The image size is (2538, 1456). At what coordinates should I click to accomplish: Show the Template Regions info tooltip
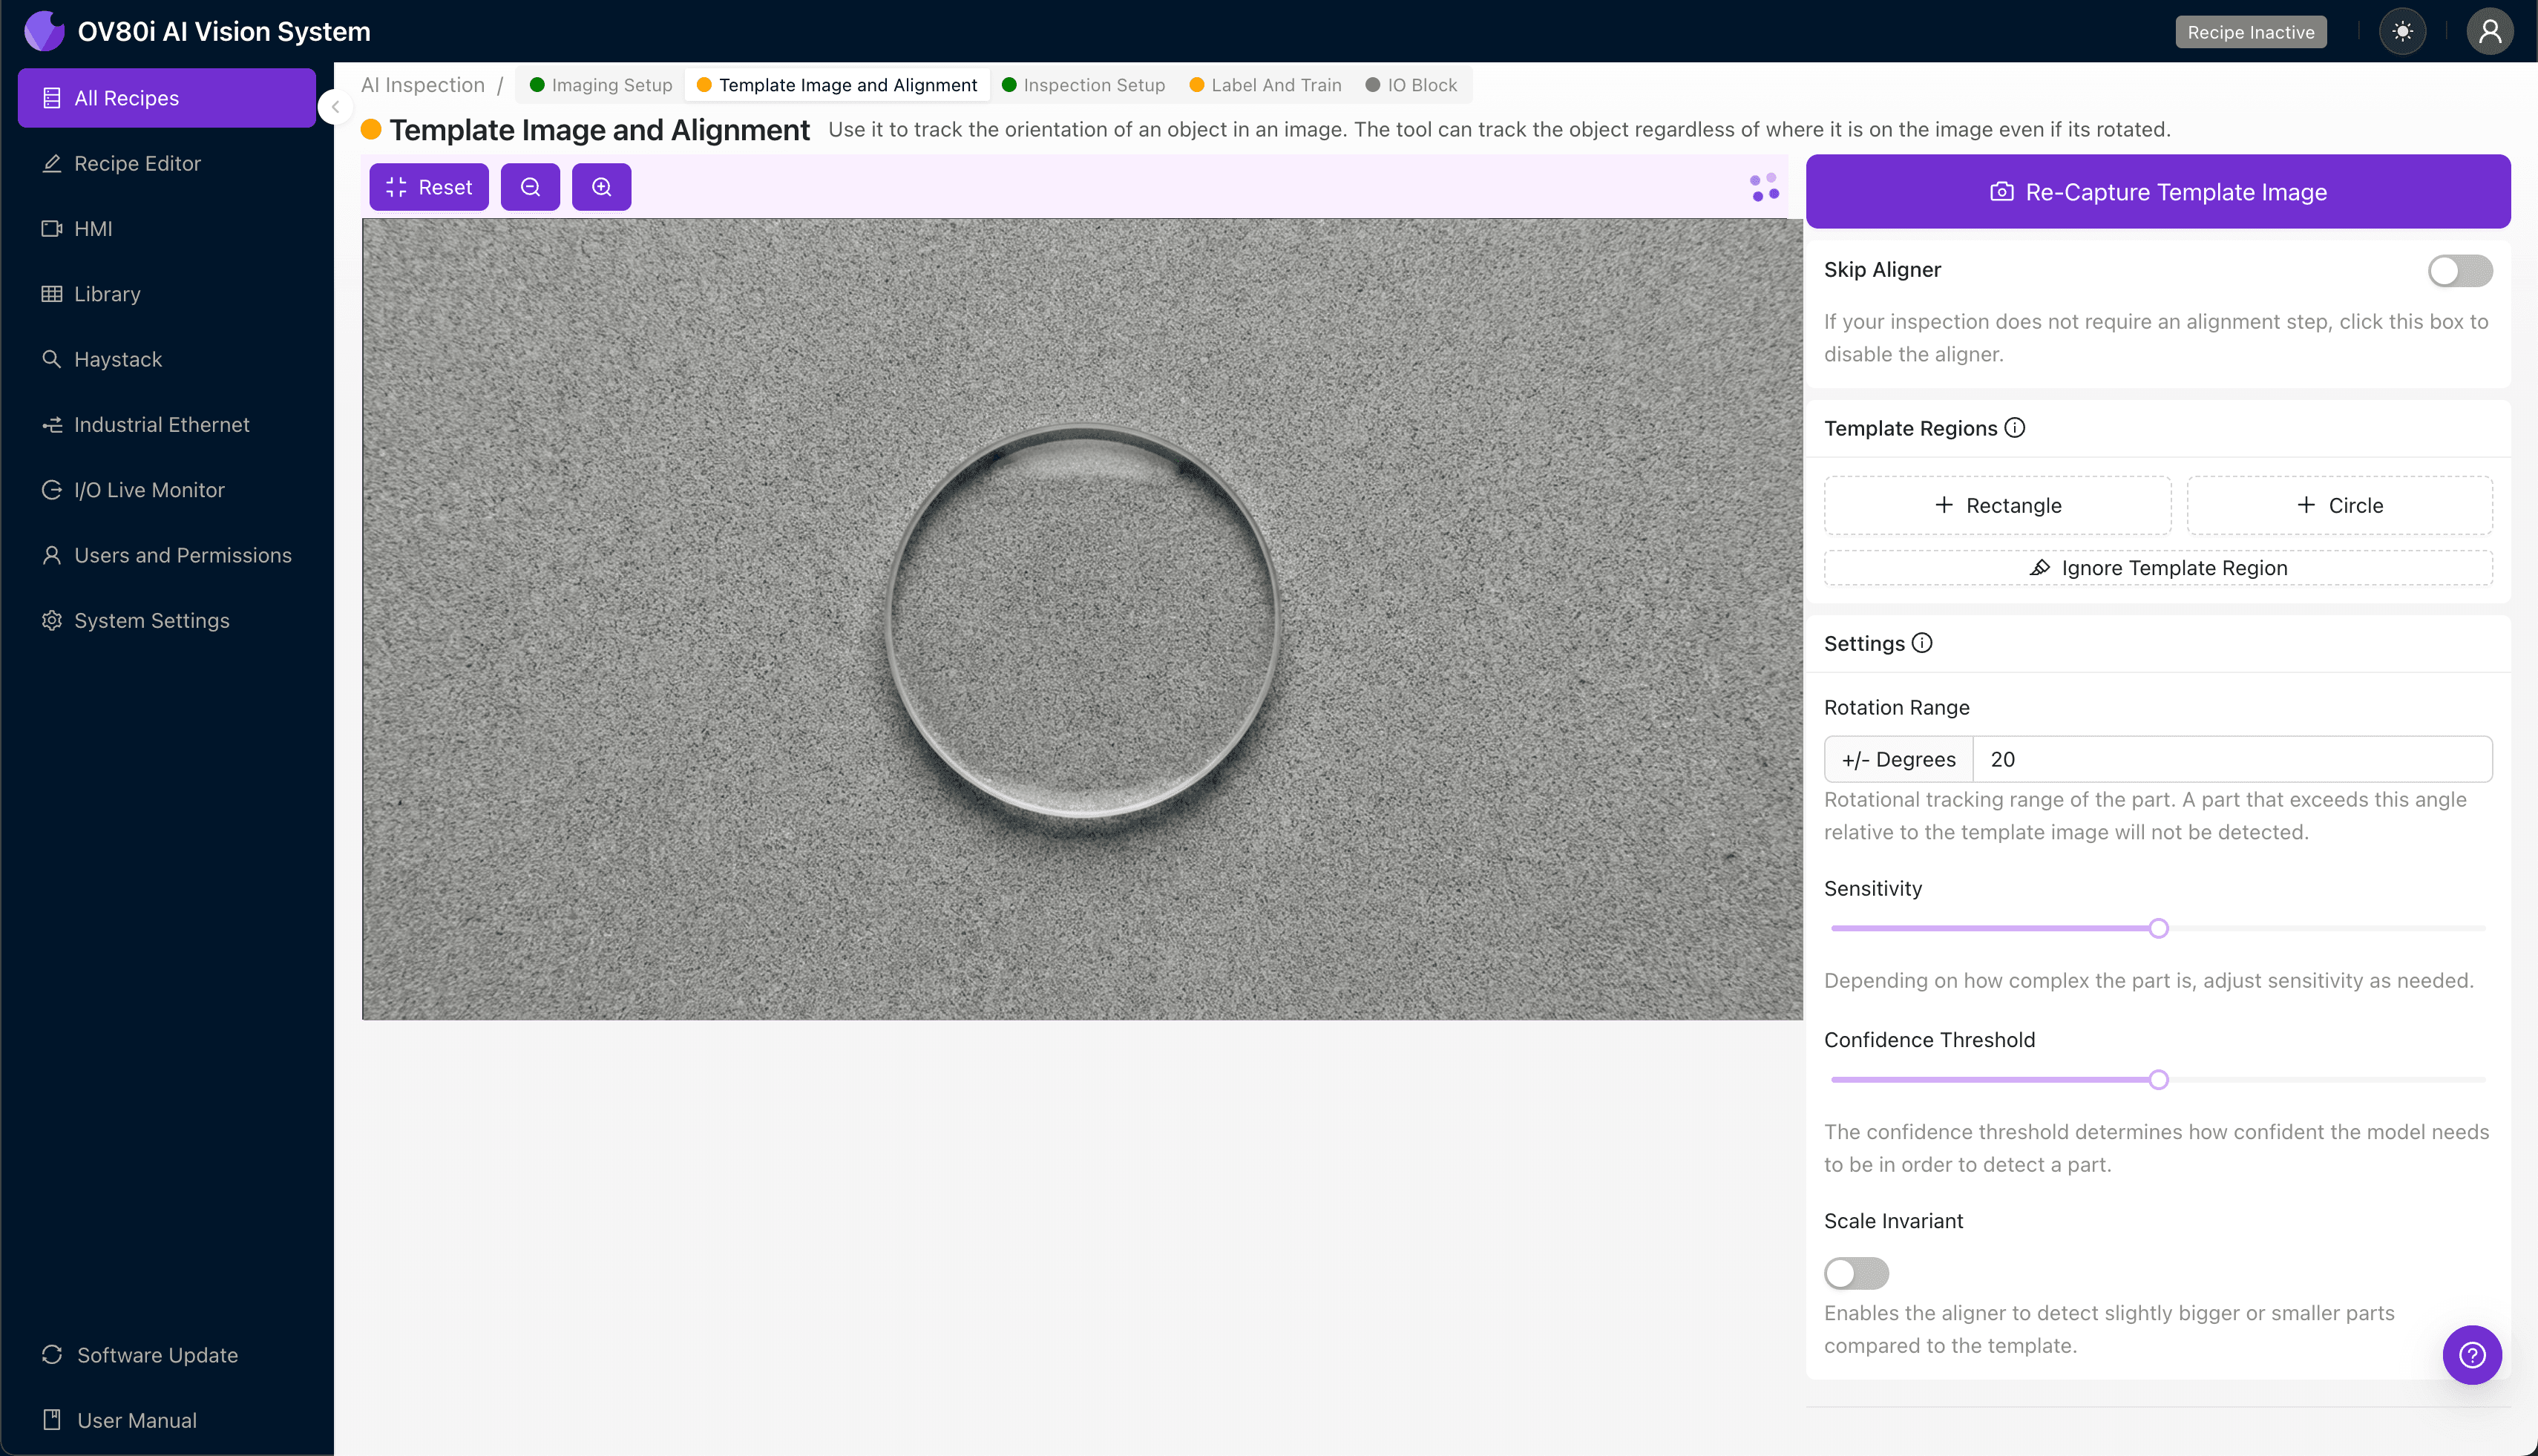pyautogui.click(x=2015, y=427)
